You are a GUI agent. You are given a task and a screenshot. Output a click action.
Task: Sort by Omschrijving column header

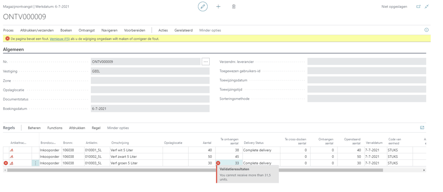[120, 143]
